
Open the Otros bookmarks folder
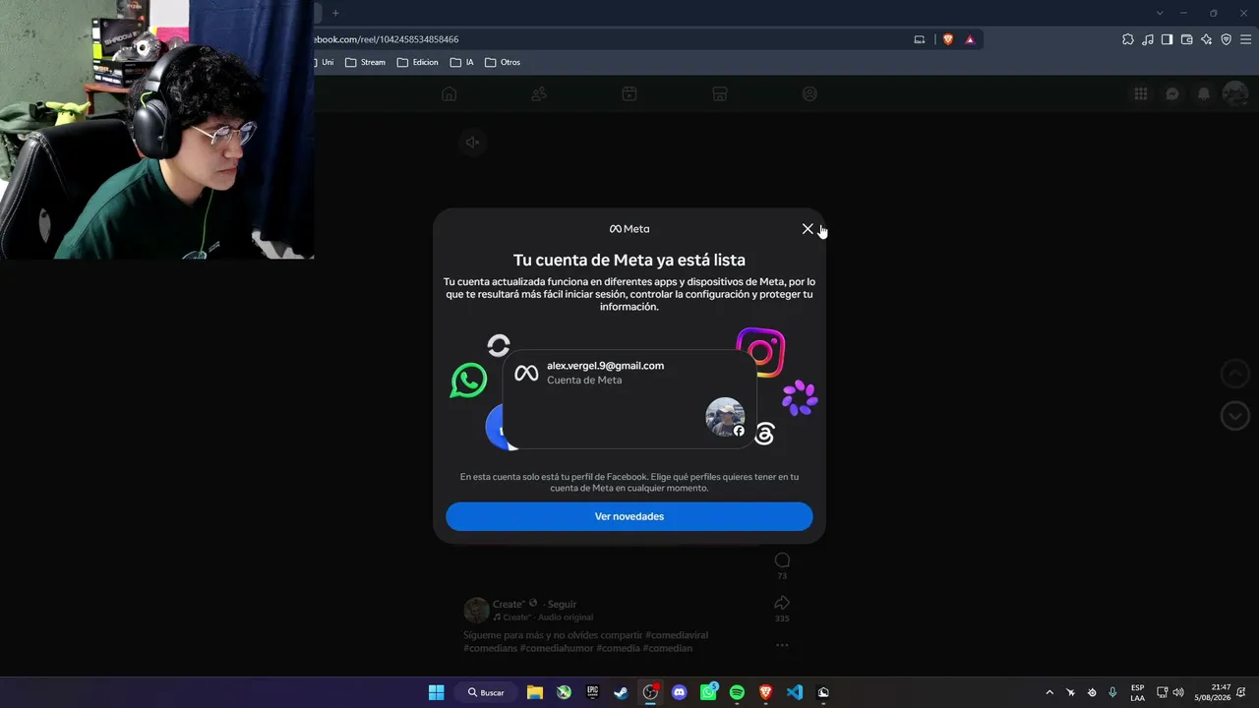503,62
